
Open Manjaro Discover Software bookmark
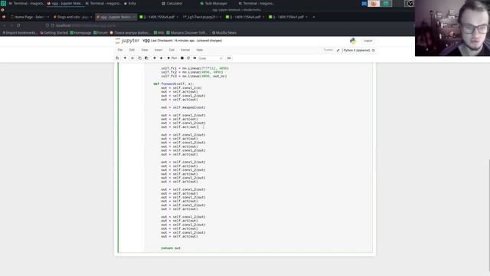pos(187,32)
